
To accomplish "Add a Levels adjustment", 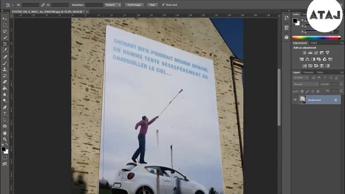I will [x=310, y=53].
